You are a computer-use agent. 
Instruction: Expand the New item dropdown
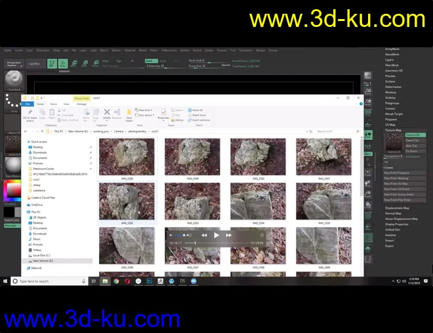tap(143, 110)
